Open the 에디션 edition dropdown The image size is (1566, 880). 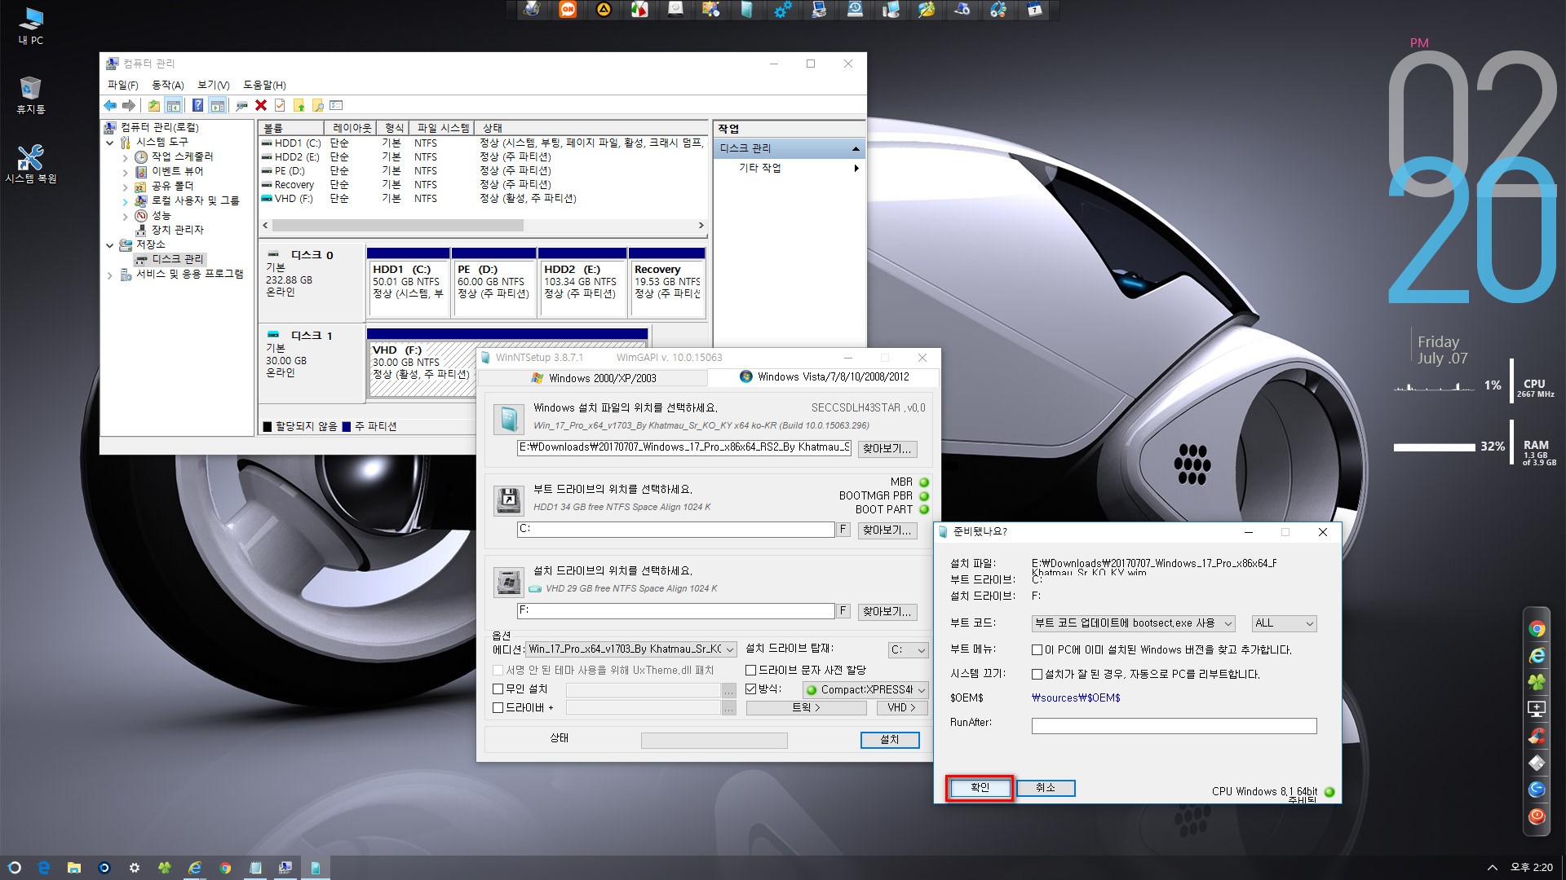[x=631, y=649]
